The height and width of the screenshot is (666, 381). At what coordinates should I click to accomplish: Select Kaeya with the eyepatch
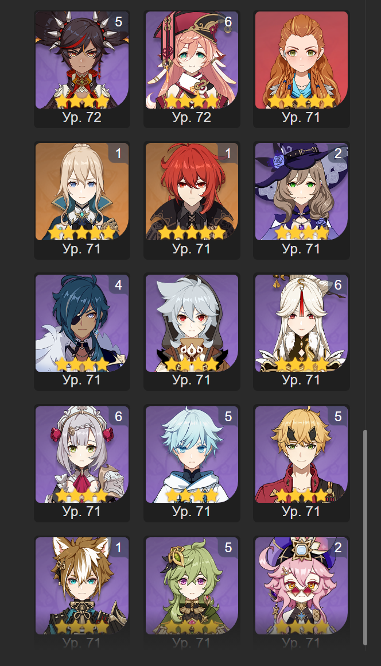pos(82,323)
